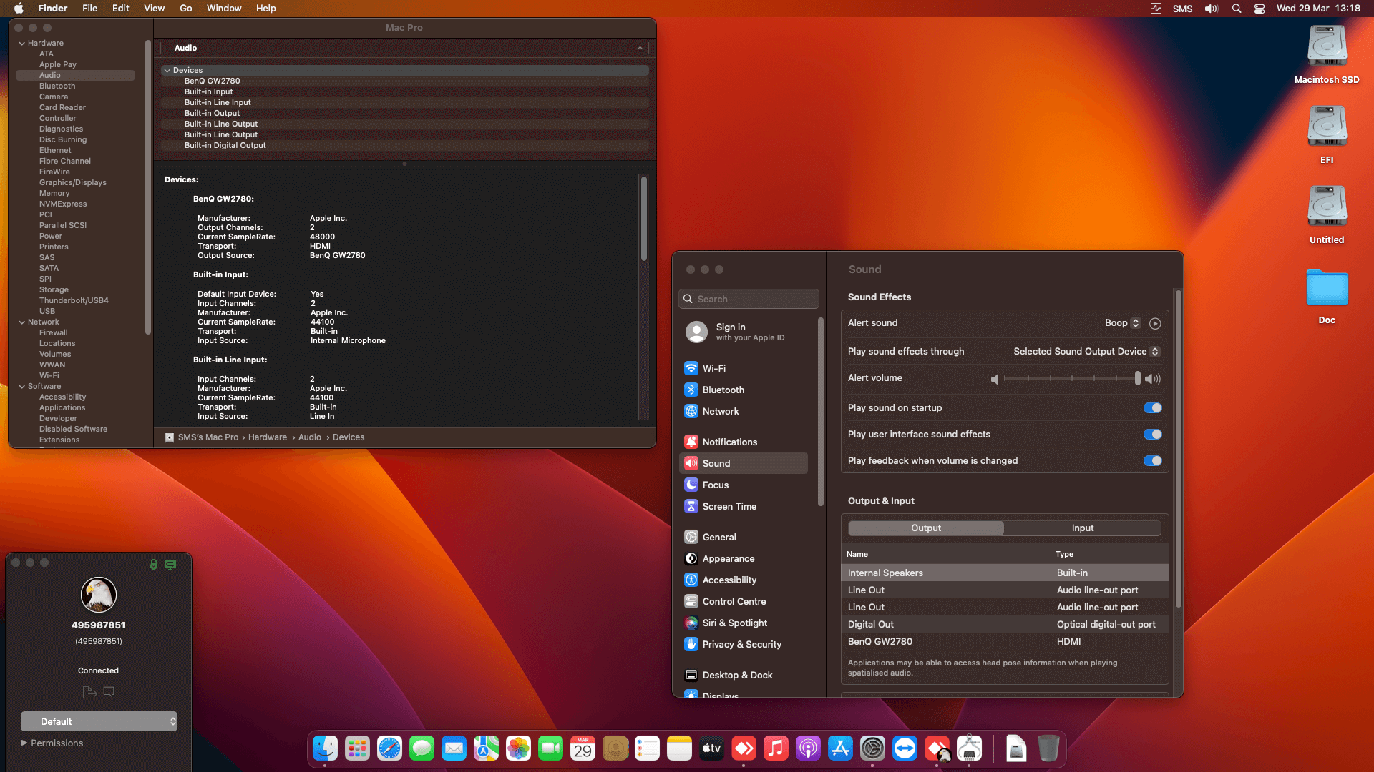Click Hardware in the System Information path bar
Viewport: 1374px width, 772px height.
(268, 437)
